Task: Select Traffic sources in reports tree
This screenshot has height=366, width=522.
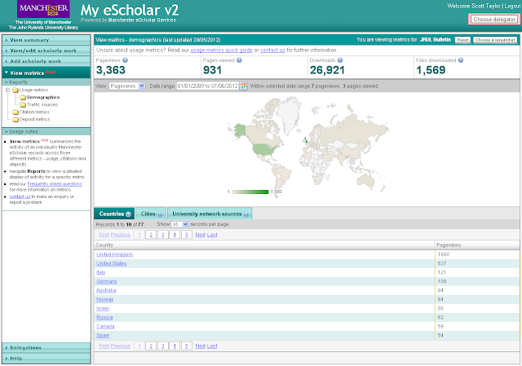Action: pyautogui.click(x=42, y=105)
